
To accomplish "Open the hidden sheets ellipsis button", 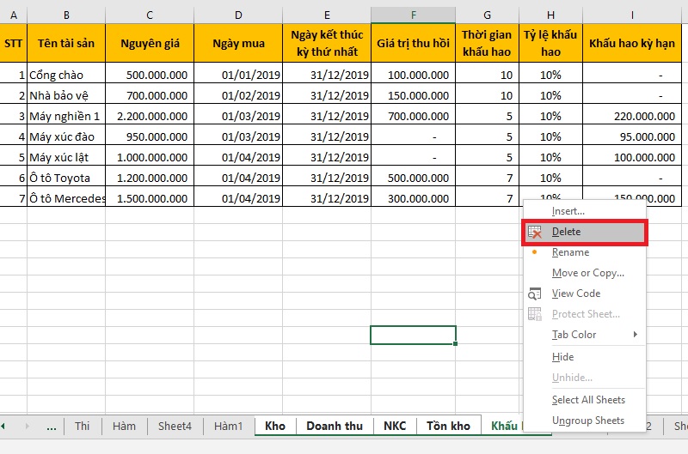I will [51, 426].
